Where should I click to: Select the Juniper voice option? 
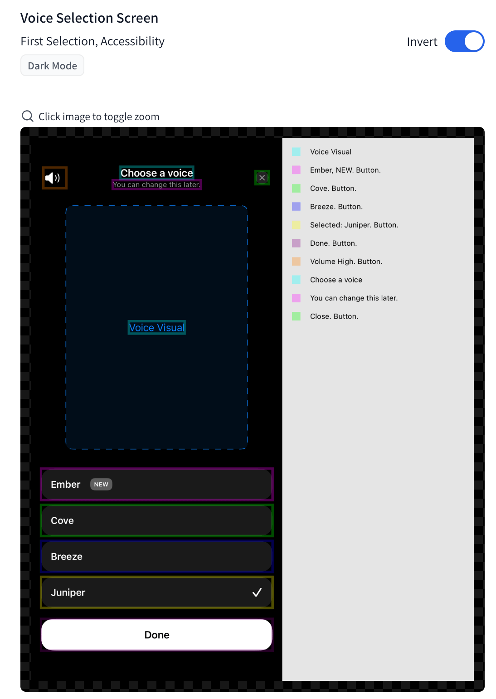pos(156,592)
